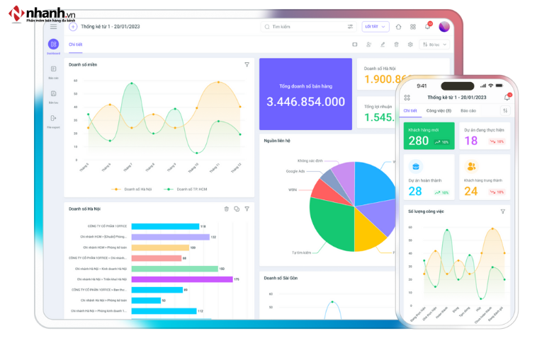Filter the Doanh số miền chart

(247, 64)
